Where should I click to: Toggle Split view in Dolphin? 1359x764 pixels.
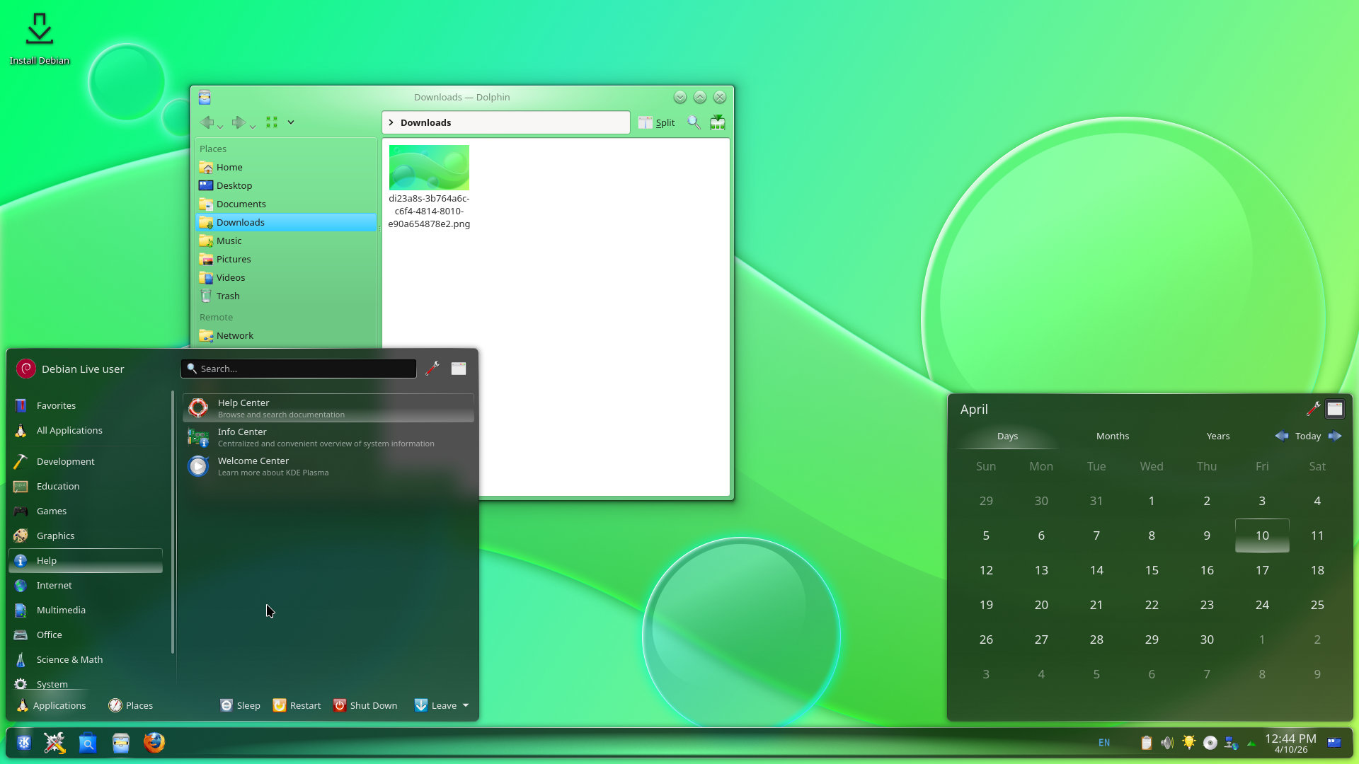[656, 122]
